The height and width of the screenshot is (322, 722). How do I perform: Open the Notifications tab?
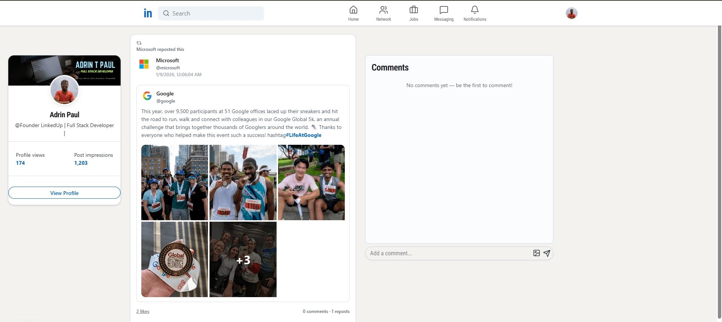475,13
